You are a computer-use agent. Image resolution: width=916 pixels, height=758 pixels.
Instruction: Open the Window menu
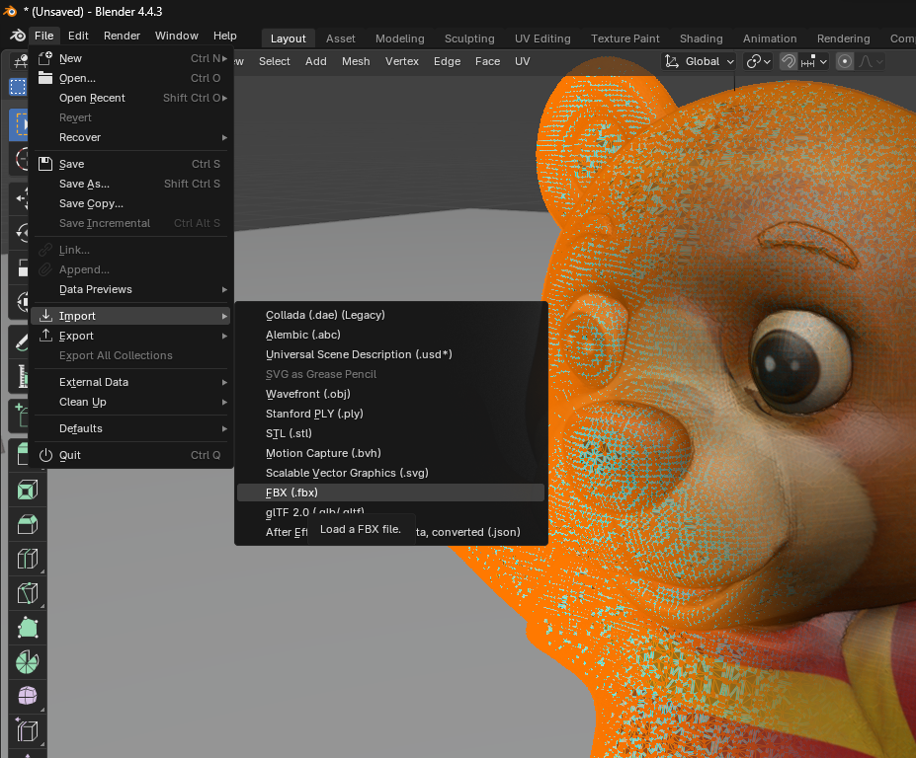point(177,36)
